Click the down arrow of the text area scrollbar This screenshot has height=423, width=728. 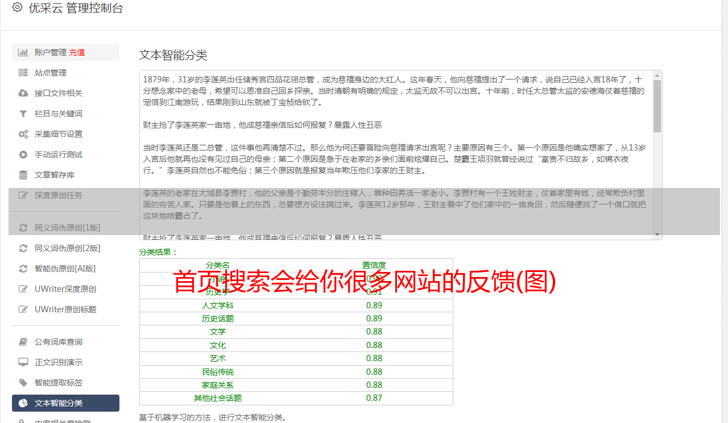[657, 234]
